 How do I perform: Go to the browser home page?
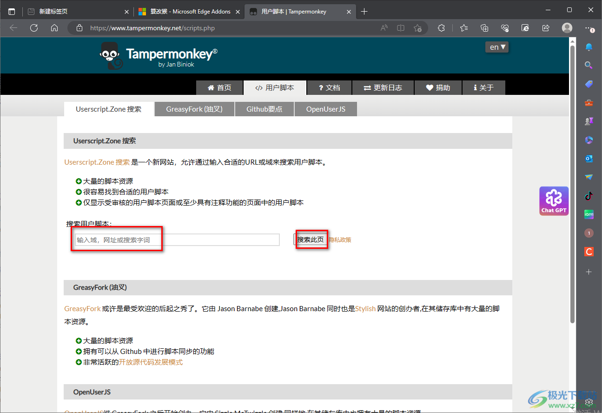[54, 28]
